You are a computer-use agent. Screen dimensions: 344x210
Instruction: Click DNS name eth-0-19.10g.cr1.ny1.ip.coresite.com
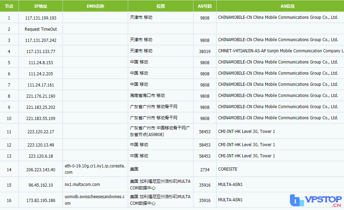(95, 169)
